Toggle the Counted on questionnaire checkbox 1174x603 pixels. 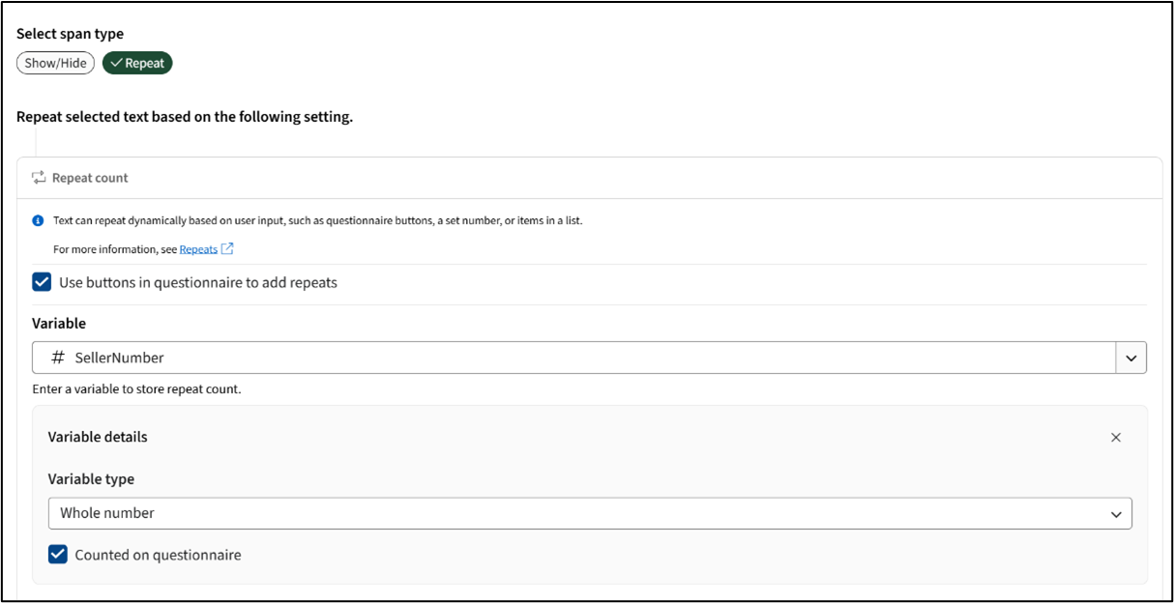coord(58,555)
